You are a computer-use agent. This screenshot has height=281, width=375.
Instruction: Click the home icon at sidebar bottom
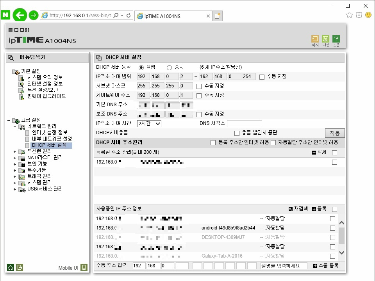pos(11,267)
